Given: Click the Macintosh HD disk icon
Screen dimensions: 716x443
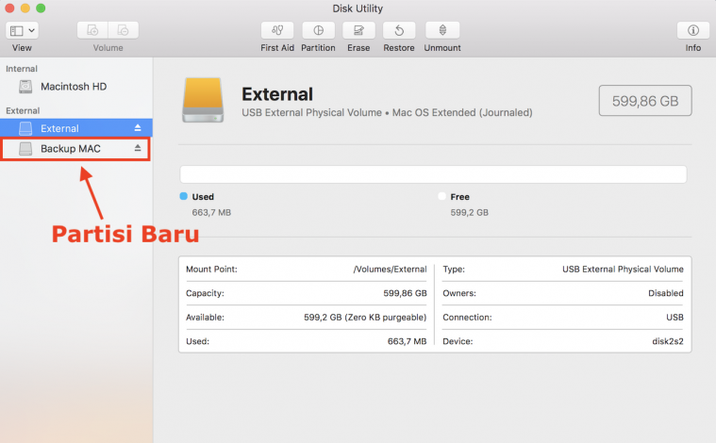Looking at the screenshot, I should (25, 86).
